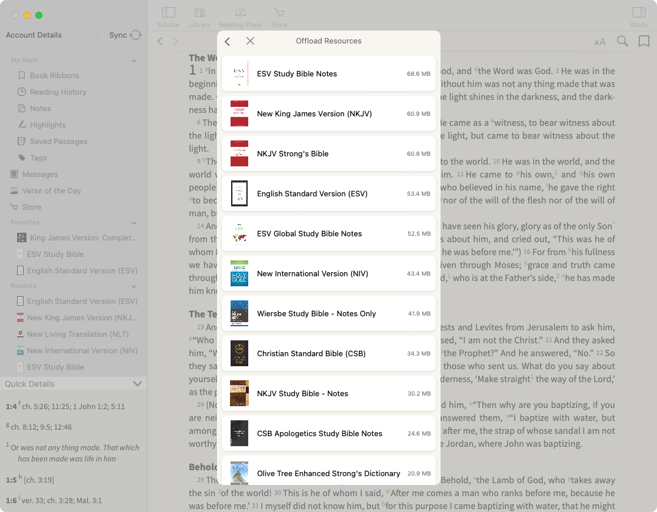Click the Christian Standard Bible cover
The height and width of the screenshot is (512, 657).
tap(239, 353)
